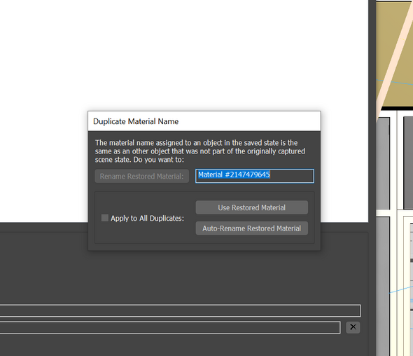Click the X icon beside the lower bar
This screenshot has height=356, width=413.
(353, 327)
